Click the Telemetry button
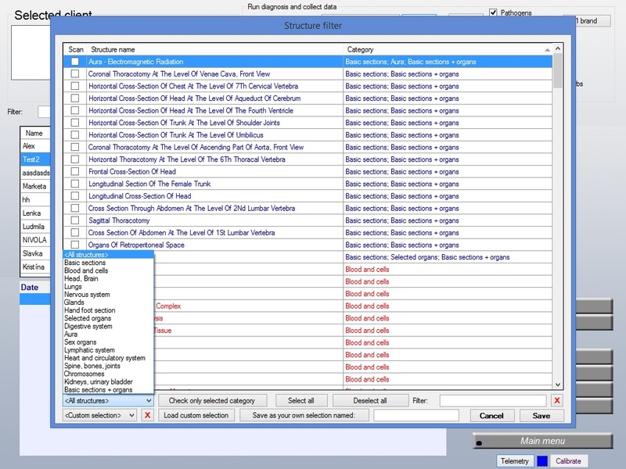Viewport: 626px width, 469px height. tap(515, 461)
